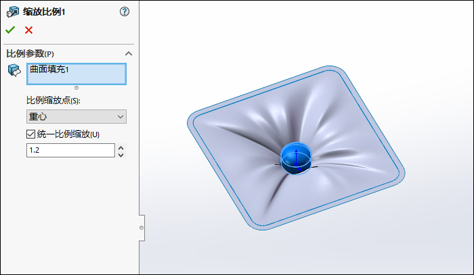Open the 比例缩放点 dropdown showing 重心
Screen dimensions: 474x275
point(77,116)
